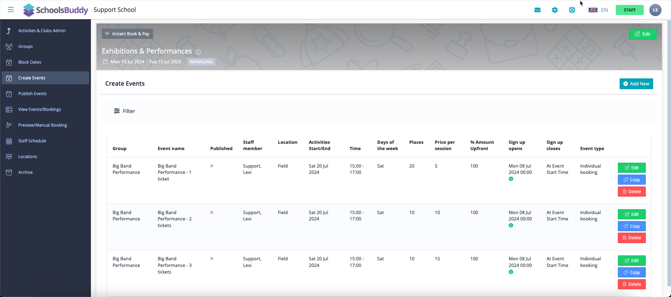Open the LS user avatar menu
The height and width of the screenshot is (297, 671).
pos(655,10)
